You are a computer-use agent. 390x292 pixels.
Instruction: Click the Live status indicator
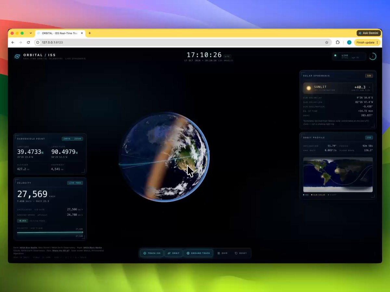click(x=349, y=56)
